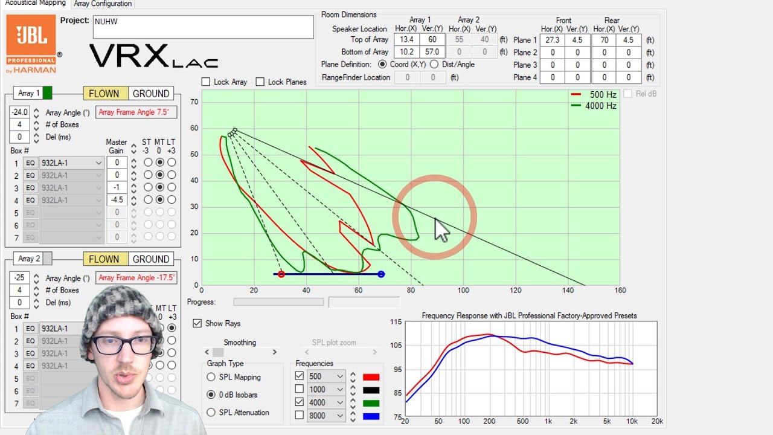Open the 500 Hz frequency dropdown

pyautogui.click(x=326, y=376)
